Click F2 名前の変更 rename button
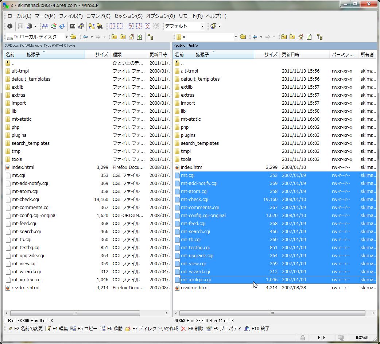Viewport: 380px width, 344px height. [x=25, y=328]
